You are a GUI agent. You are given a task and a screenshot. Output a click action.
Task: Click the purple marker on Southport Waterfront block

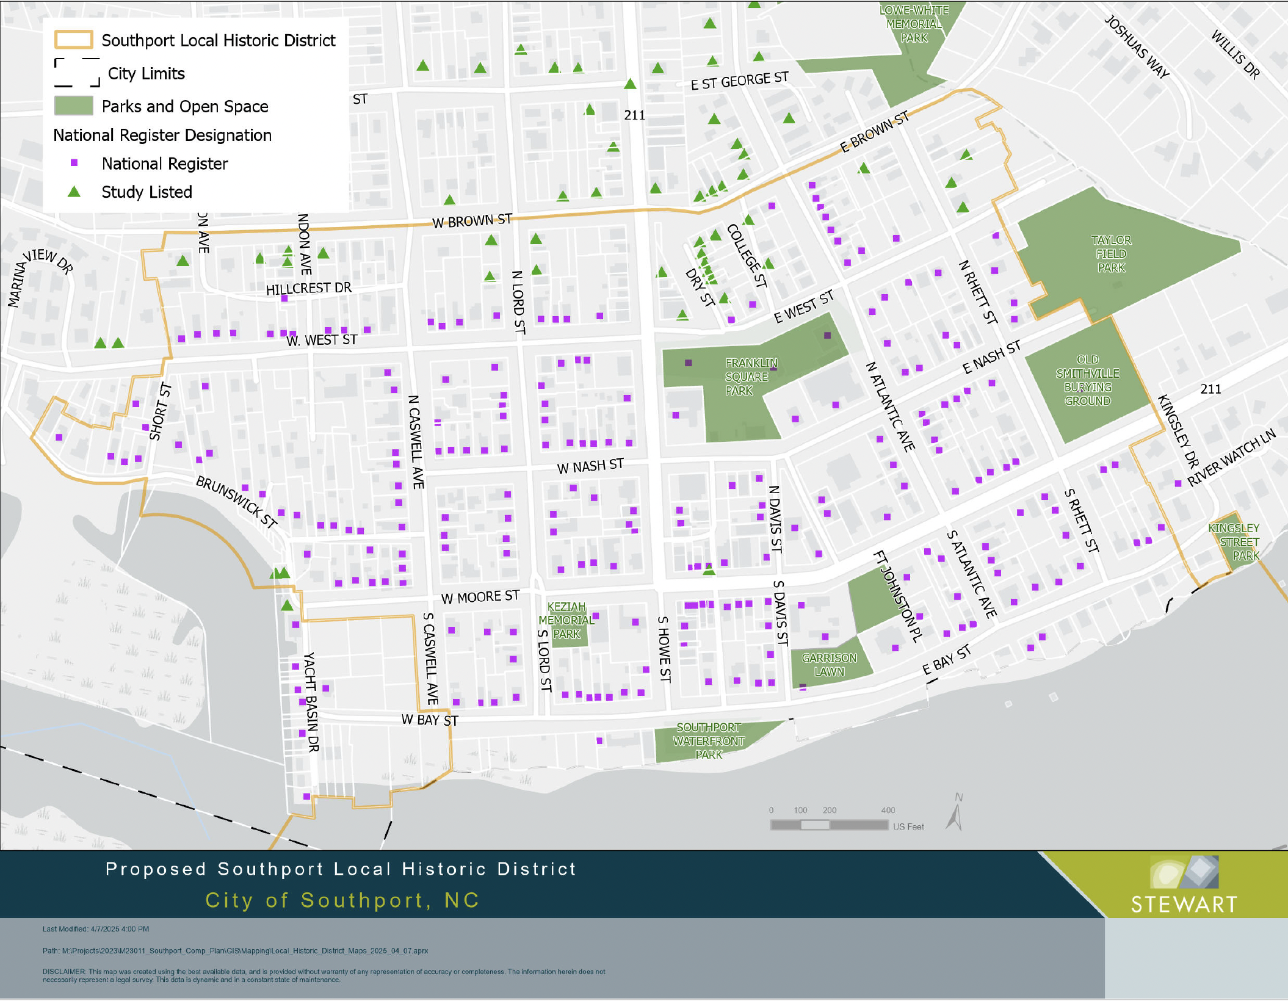(x=599, y=740)
